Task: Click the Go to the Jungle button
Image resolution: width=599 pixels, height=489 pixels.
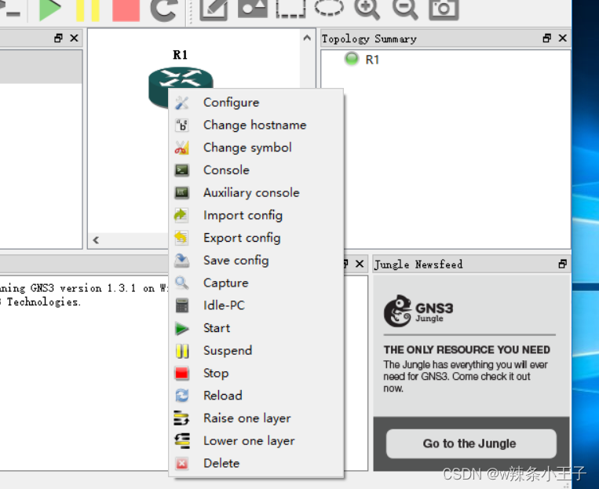Action: 471,443
